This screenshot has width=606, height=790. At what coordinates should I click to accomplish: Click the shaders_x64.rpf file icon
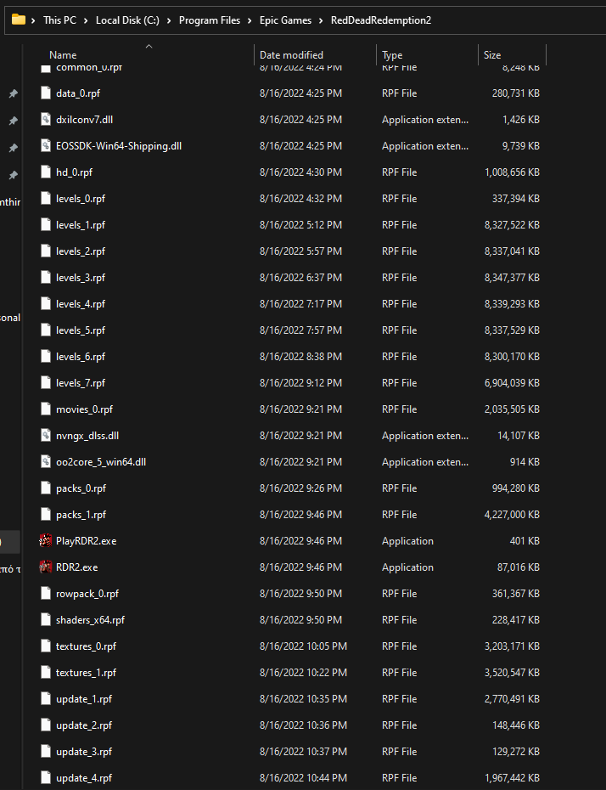pos(46,620)
